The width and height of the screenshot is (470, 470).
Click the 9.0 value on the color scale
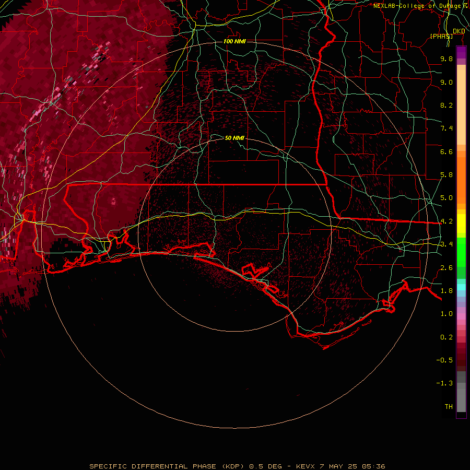point(446,82)
